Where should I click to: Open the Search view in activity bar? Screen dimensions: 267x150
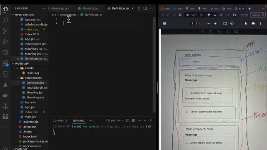pos(5,20)
